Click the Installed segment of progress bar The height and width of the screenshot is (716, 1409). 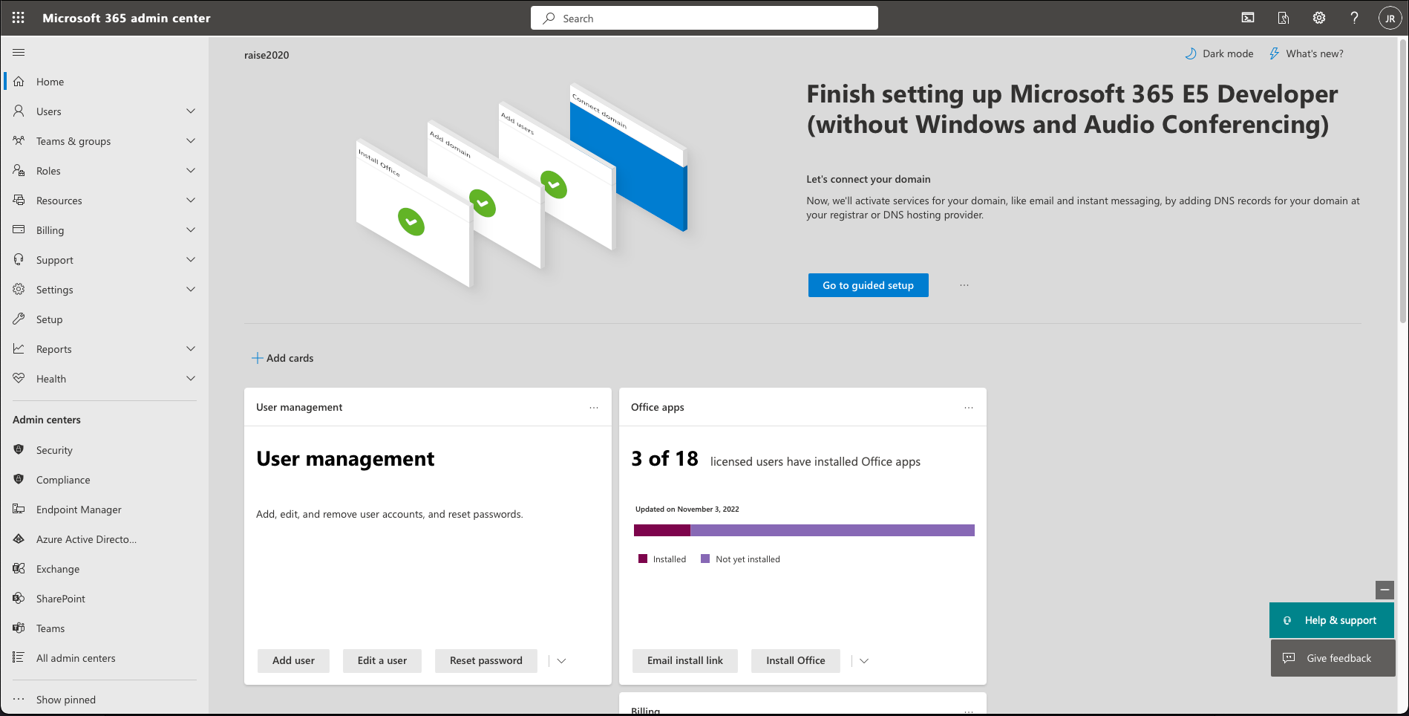(x=661, y=530)
